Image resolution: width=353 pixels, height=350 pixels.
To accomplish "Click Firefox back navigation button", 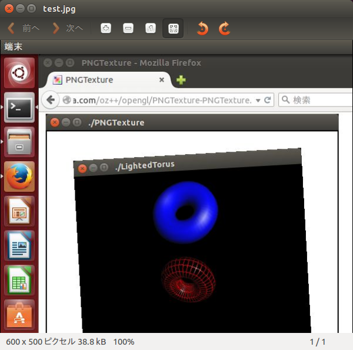I will click(x=51, y=100).
